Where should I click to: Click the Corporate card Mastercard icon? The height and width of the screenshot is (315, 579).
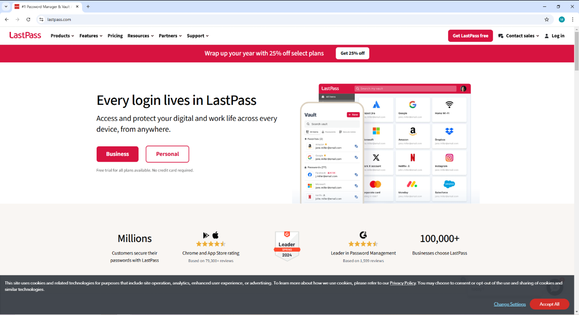tap(375, 184)
